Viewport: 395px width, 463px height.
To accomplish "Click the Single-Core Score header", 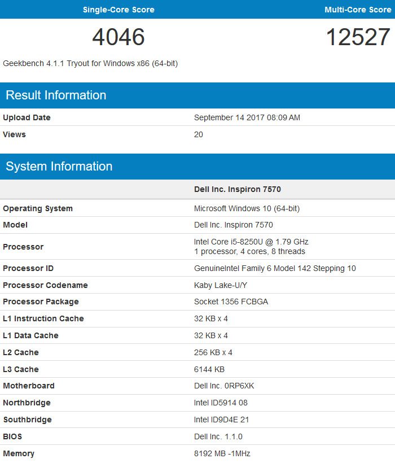I will point(118,10).
